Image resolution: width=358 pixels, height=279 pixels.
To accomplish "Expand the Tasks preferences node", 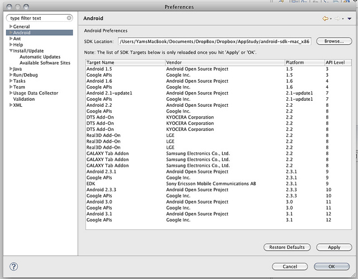I will coord(11,81).
